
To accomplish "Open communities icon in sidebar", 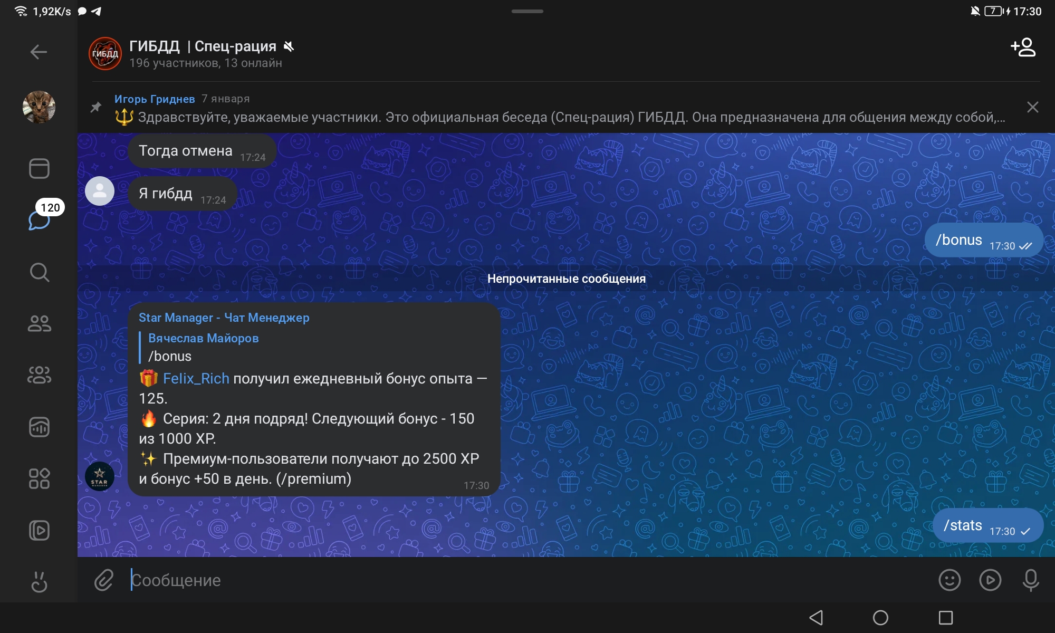I will point(39,375).
